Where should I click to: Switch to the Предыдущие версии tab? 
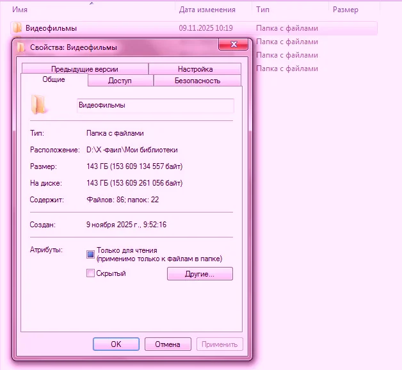click(x=85, y=69)
